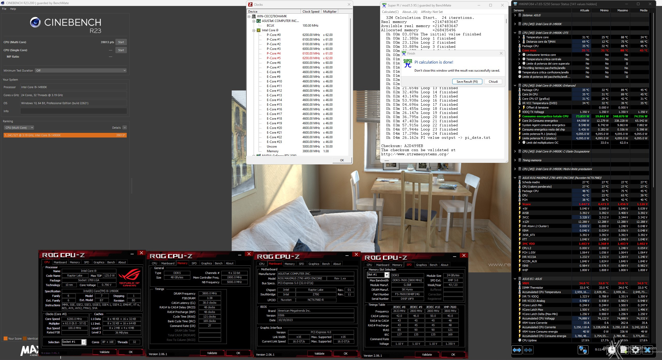
Task: Start CPU (Single Core) benchmark
Action: coord(121,50)
